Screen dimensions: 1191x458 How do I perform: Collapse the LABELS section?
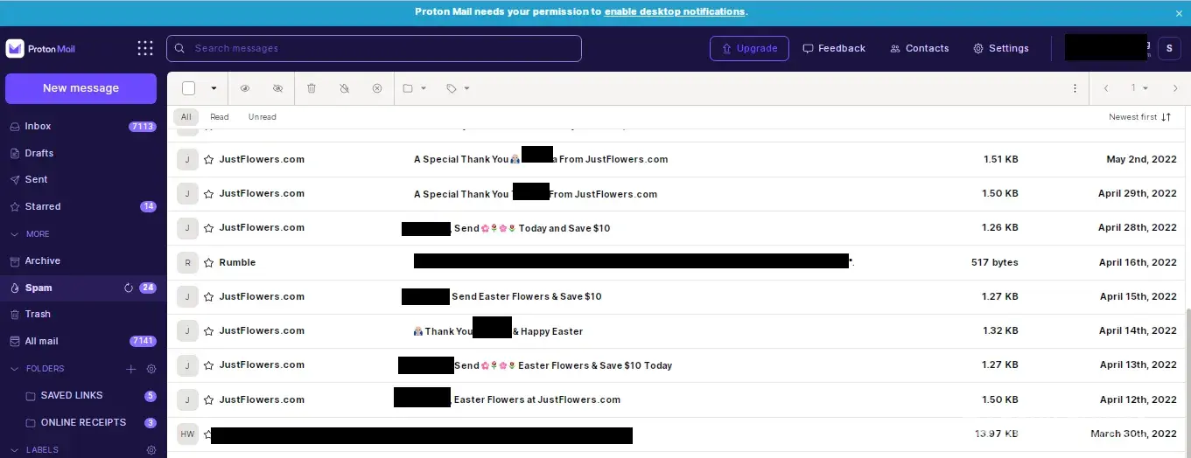34,450
